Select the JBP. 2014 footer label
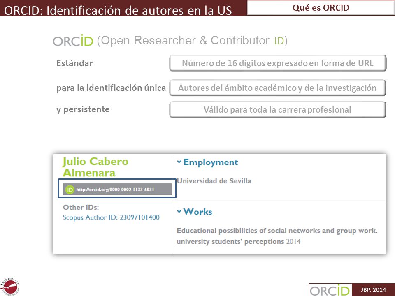This screenshot has width=395, height=296. coord(373,290)
